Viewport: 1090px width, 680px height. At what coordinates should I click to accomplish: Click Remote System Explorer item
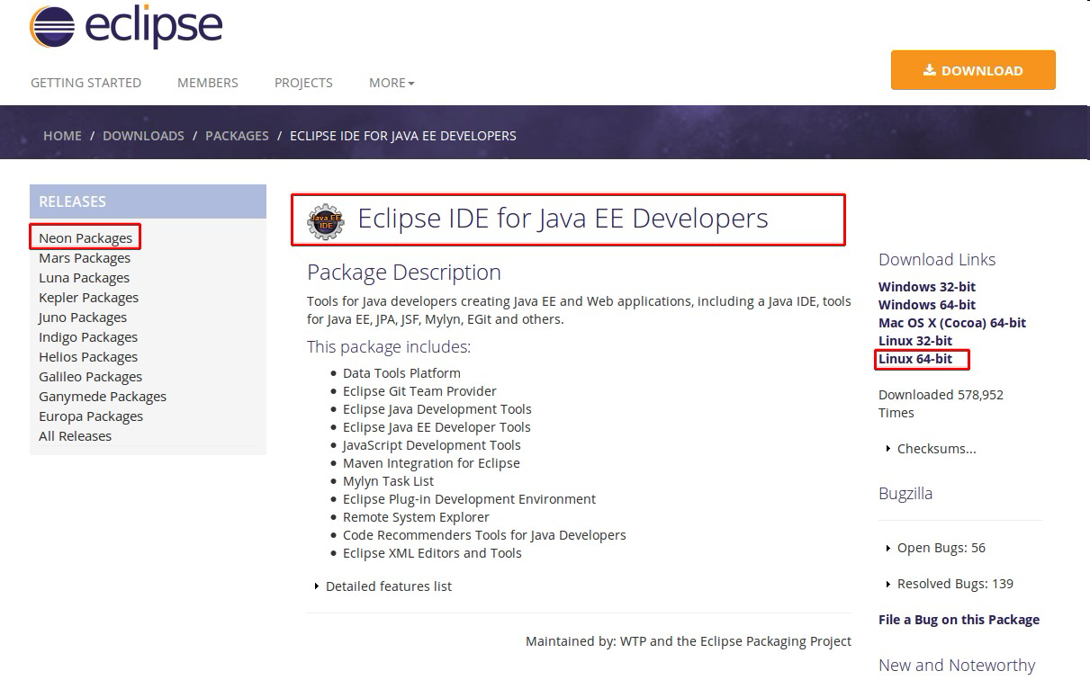416,517
